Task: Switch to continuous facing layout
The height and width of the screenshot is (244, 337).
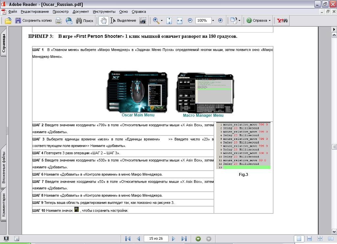Action: (320, 239)
